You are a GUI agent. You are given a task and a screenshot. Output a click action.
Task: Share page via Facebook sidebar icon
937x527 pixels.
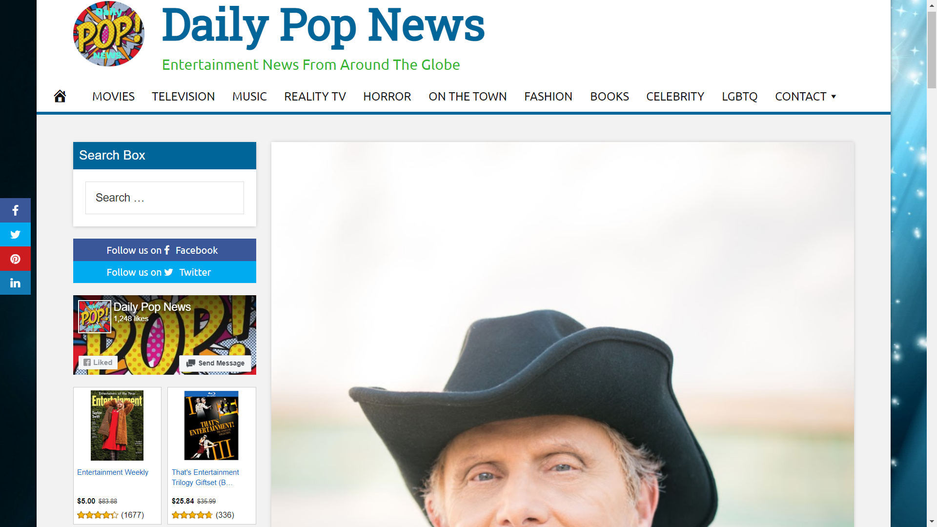click(x=15, y=210)
